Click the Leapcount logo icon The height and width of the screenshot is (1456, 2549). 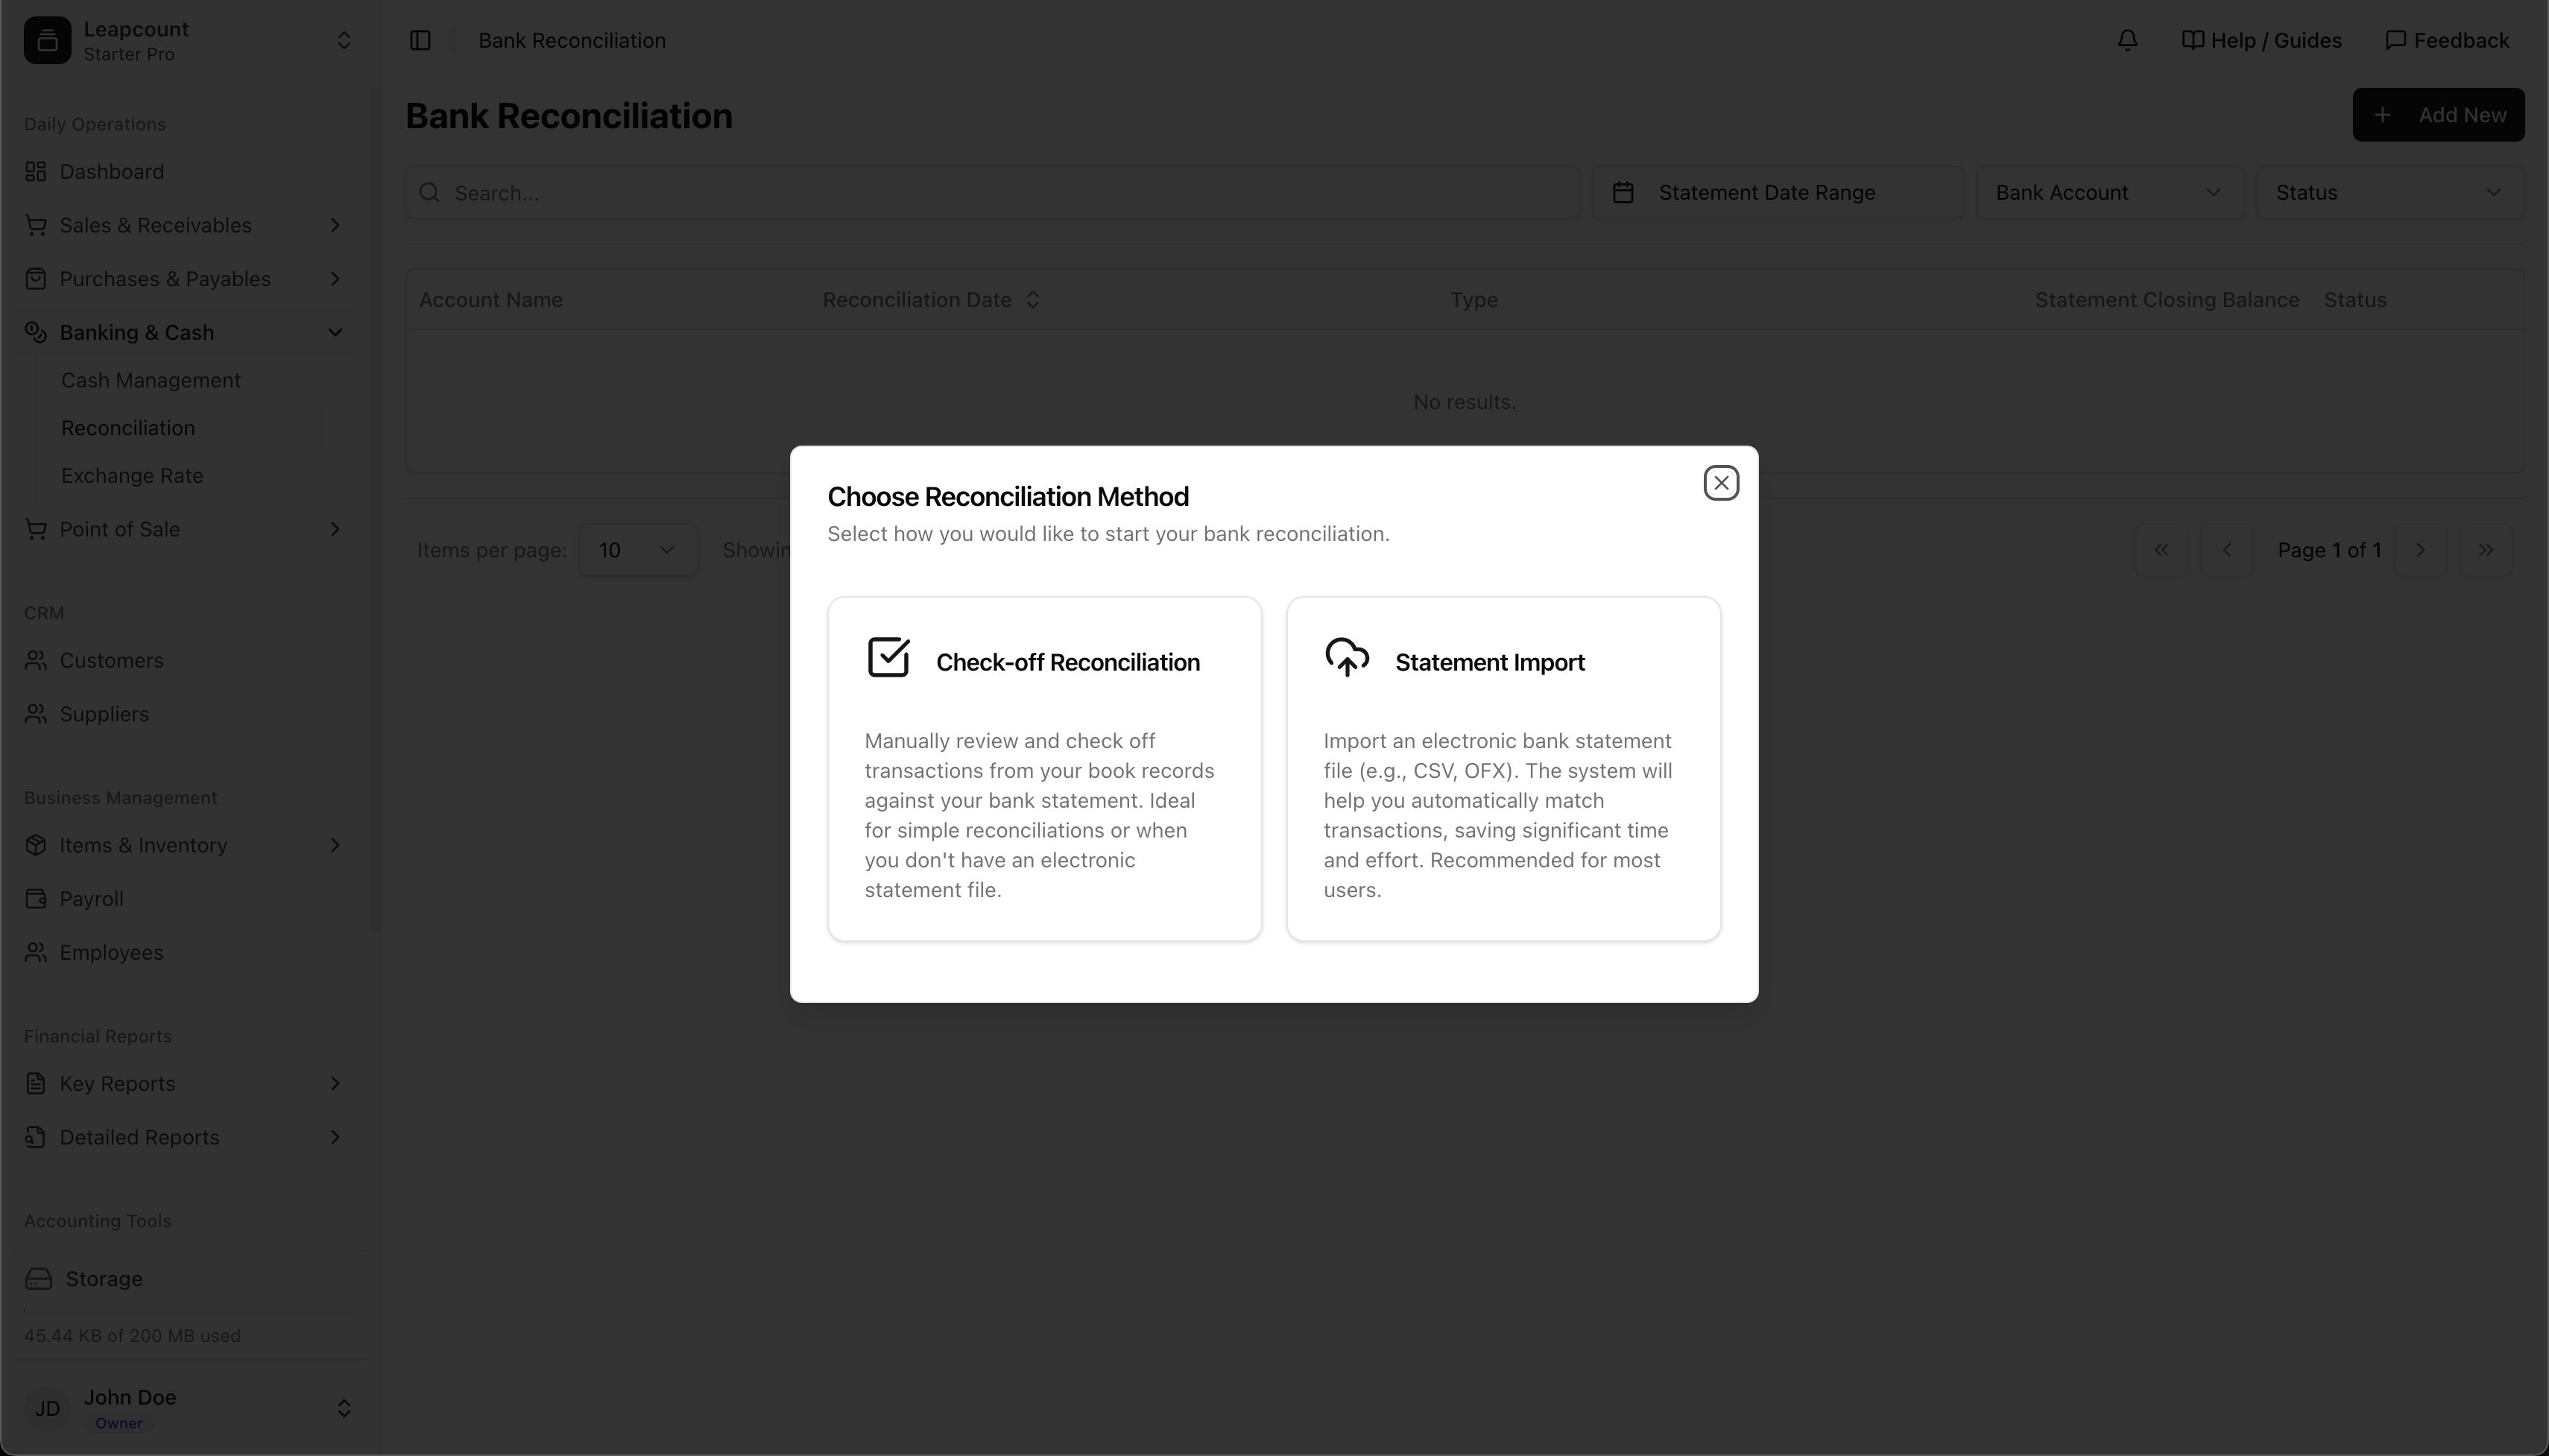point(47,41)
